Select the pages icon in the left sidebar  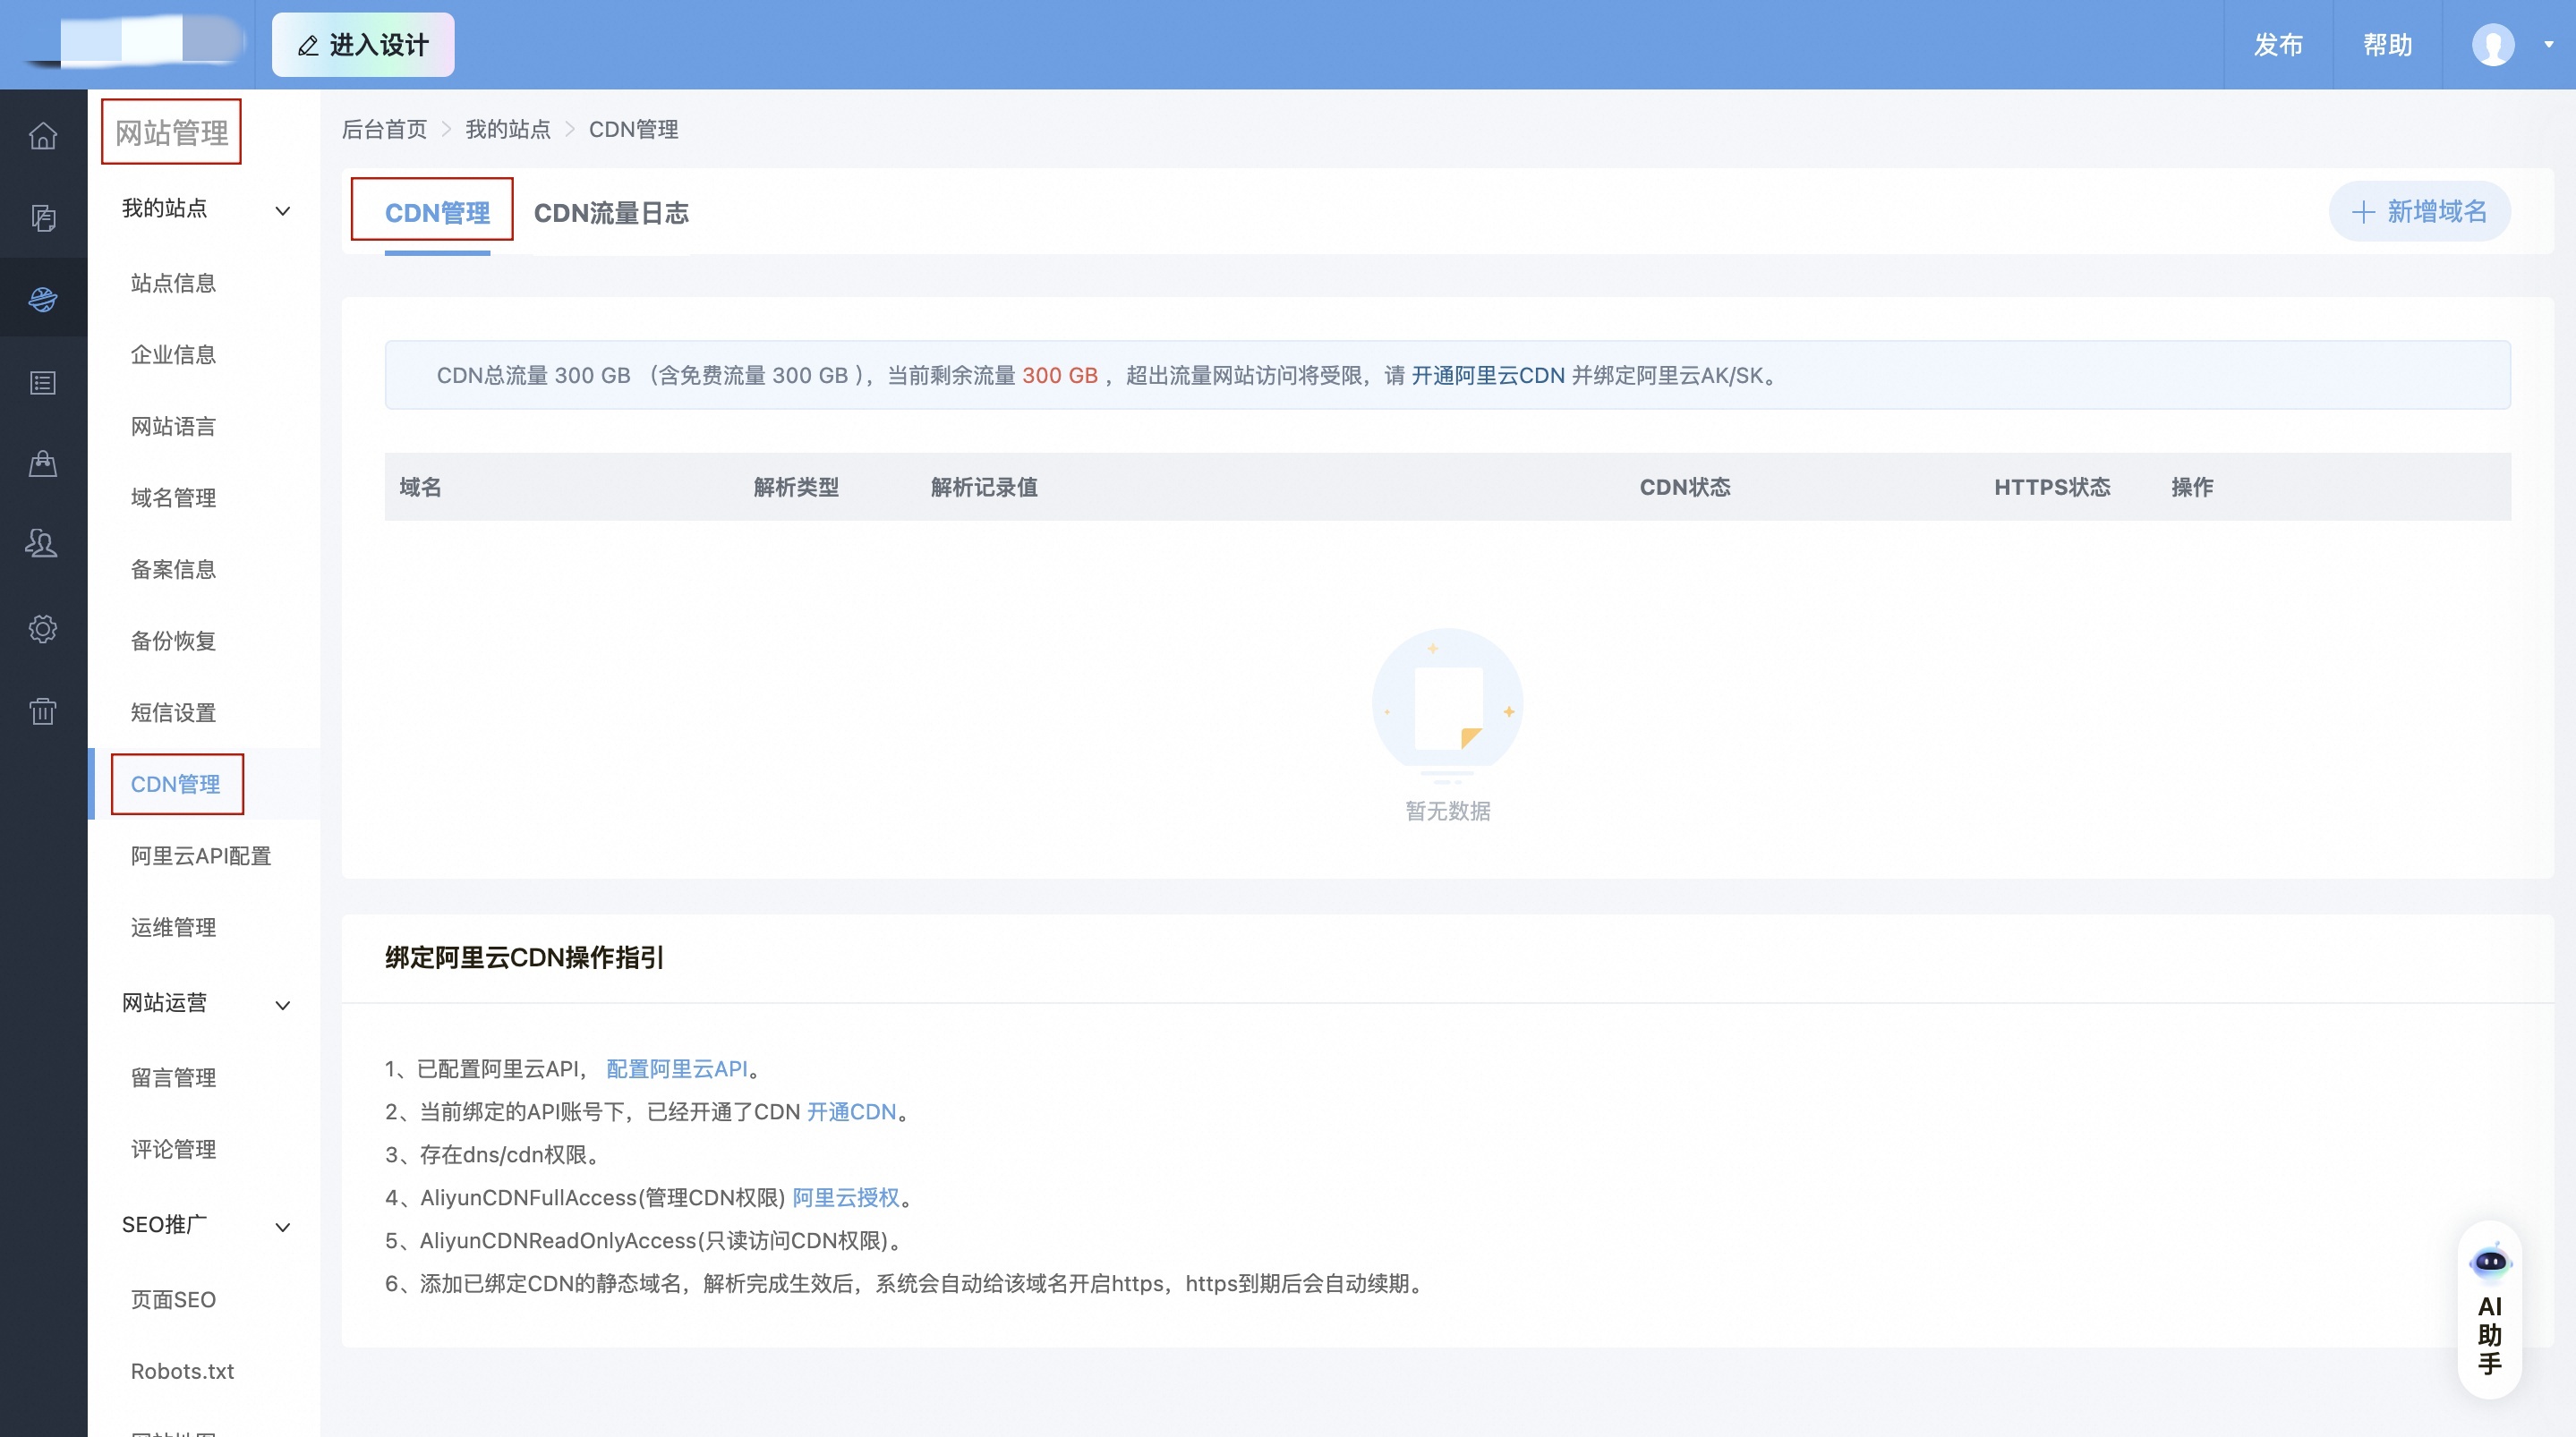[x=43, y=217]
